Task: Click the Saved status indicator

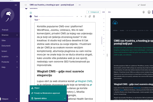Action: [x=142, y=5]
